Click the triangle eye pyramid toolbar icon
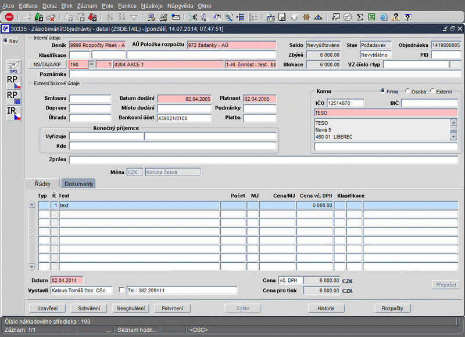The height and width of the screenshot is (337, 465). 318,17
